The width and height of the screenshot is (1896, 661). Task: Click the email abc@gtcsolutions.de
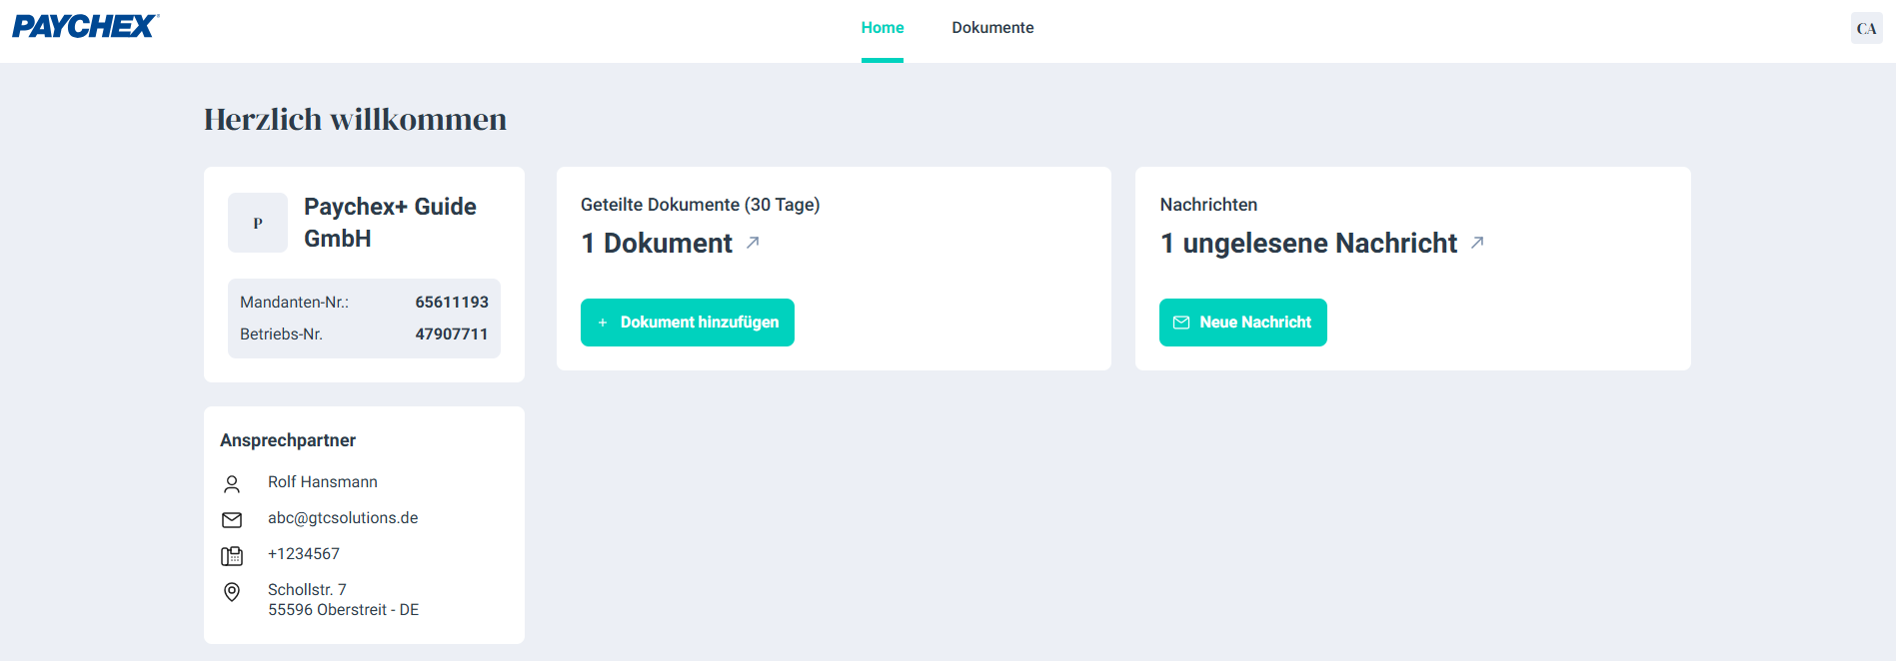coord(343,518)
